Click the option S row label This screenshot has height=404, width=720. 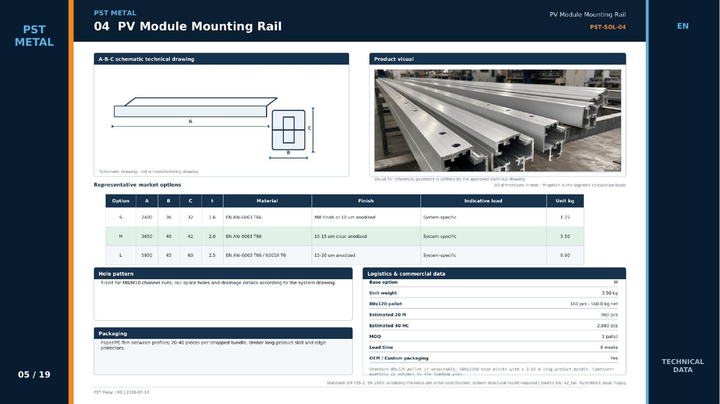pos(121,217)
